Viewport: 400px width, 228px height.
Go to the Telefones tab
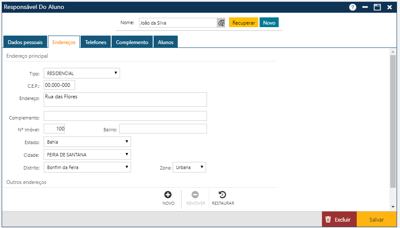click(95, 42)
